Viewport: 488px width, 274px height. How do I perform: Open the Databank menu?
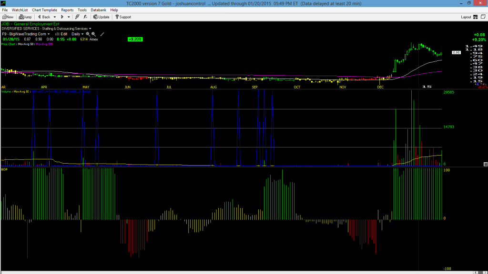(x=98, y=10)
